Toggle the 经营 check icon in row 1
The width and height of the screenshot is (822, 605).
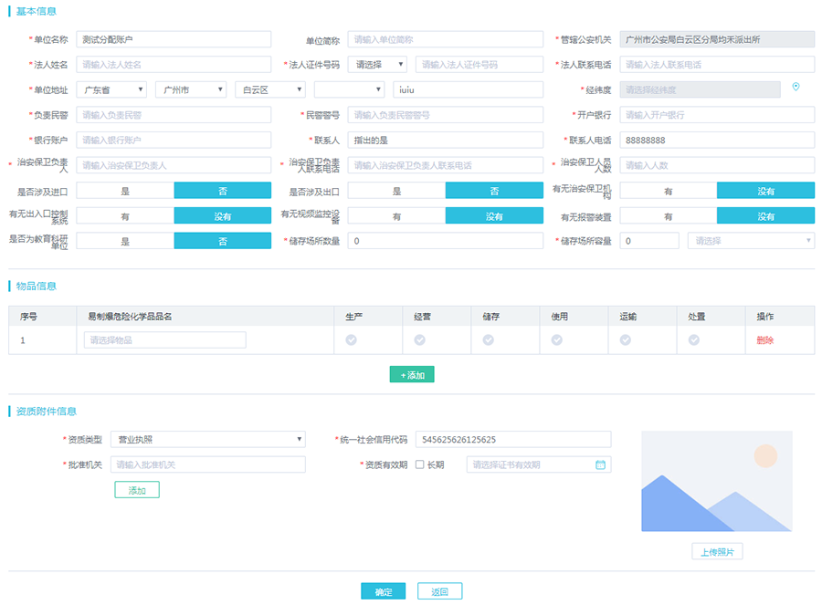420,340
